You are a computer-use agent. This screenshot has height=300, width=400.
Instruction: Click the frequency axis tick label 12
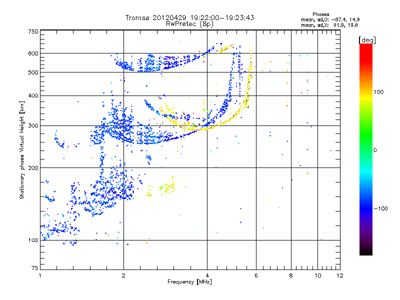[340, 275]
